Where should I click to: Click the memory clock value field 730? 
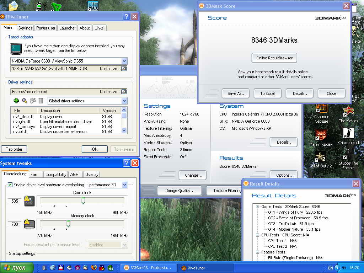point(15,224)
